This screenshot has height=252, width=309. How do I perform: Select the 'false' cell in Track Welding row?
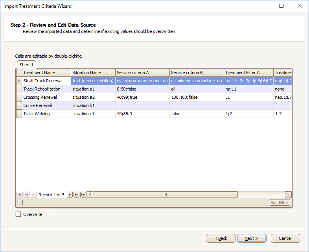click(x=197, y=114)
